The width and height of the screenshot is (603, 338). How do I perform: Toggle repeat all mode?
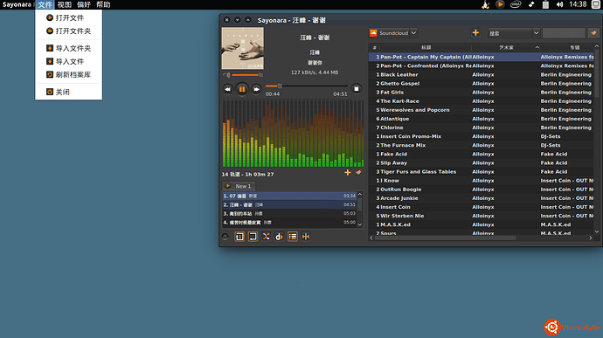point(253,237)
